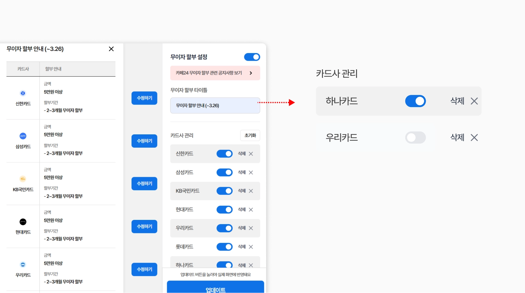Image resolution: width=525 pixels, height=293 pixels.
Task: Disable the 신한카드 toggle
Action: [225, 154]
